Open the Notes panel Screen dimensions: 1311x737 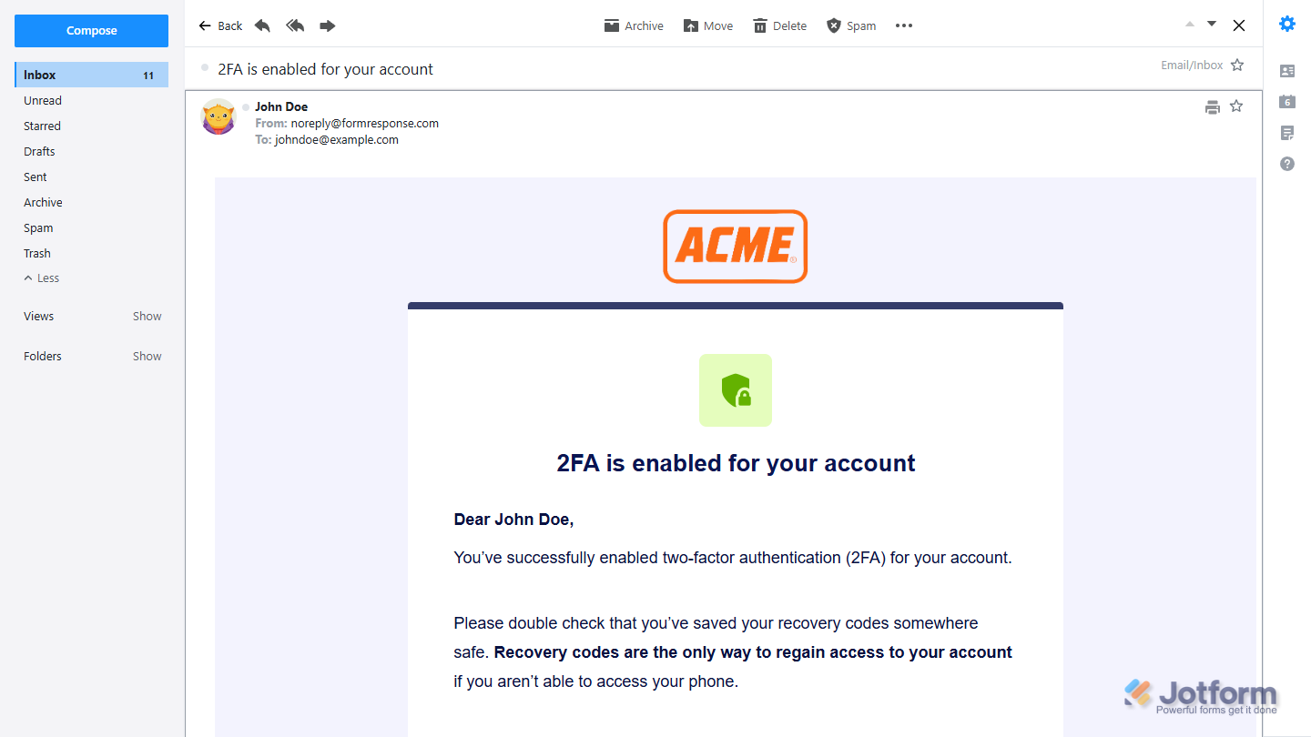tap(1286, 133)
